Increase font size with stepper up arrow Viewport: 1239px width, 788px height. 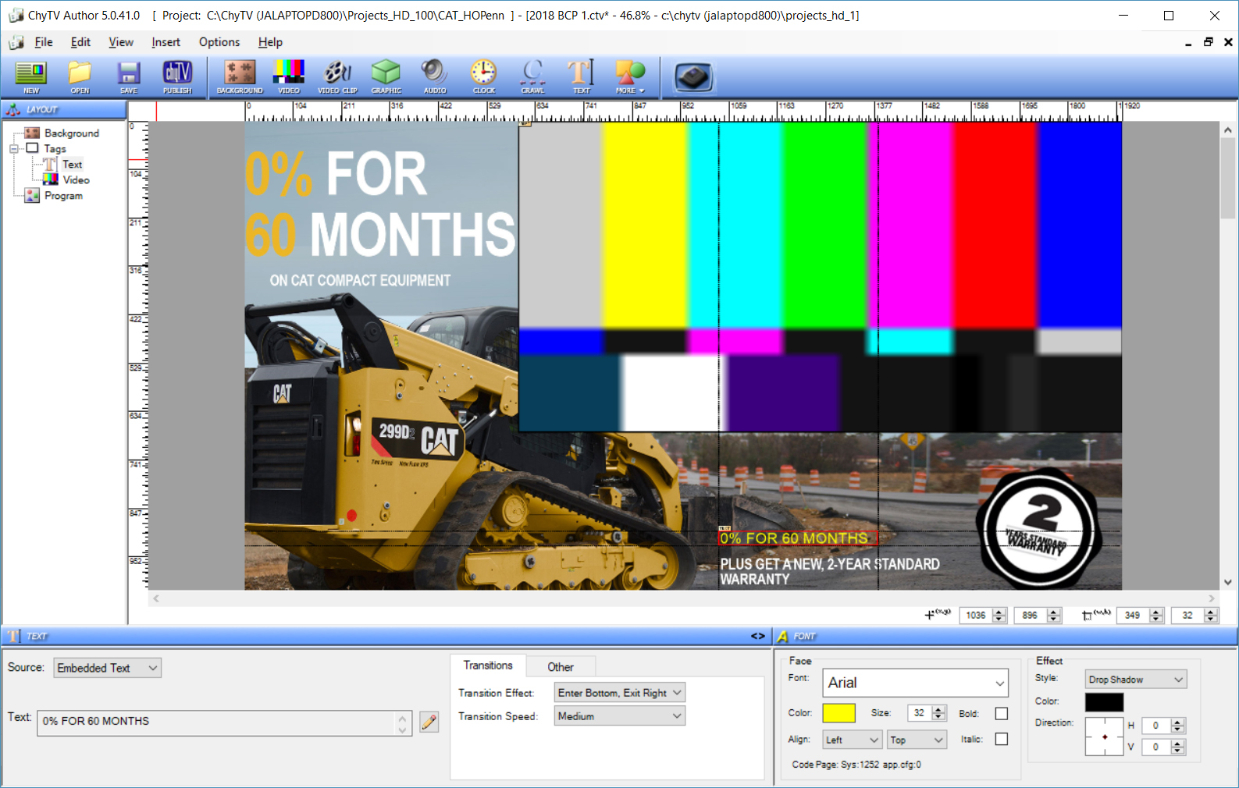coord(939,709)
